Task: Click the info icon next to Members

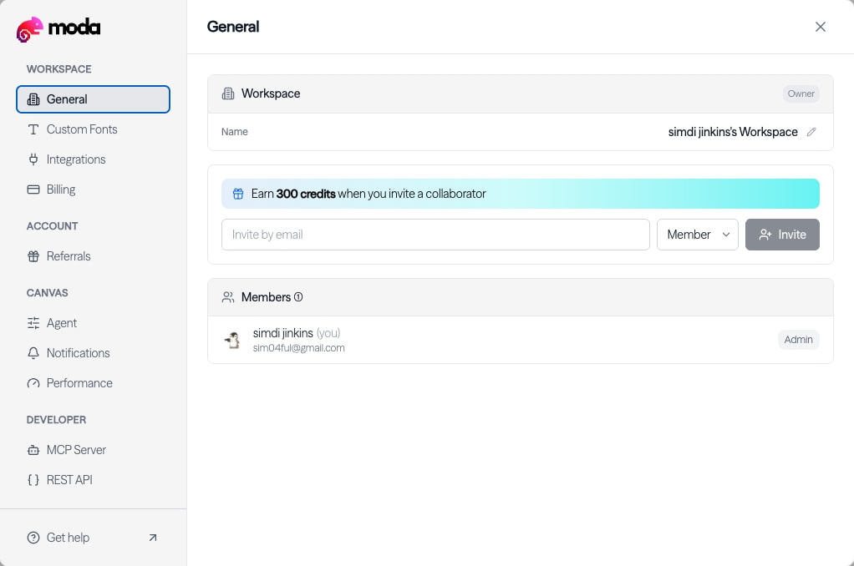Action: [298, 297]
